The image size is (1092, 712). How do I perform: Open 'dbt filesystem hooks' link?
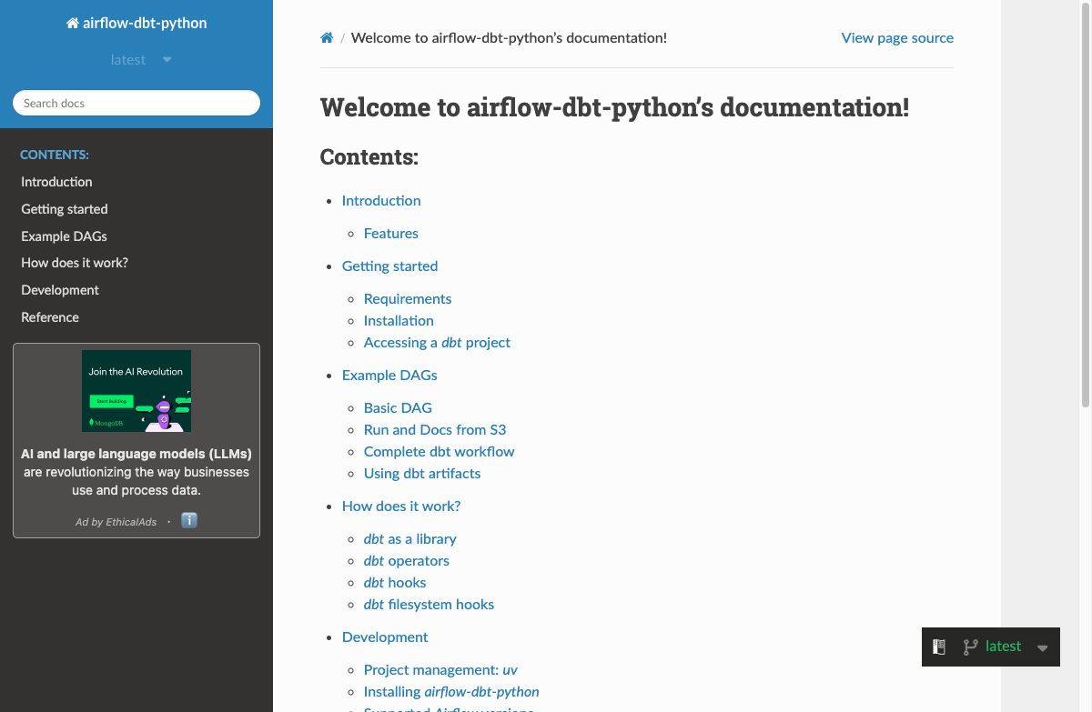coord(430,605)
